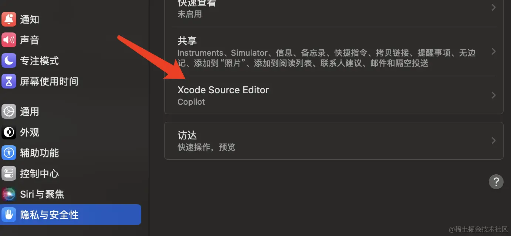Go to 专注模式 settings
This screenshot has height=236, width=511.
point(71,60)
